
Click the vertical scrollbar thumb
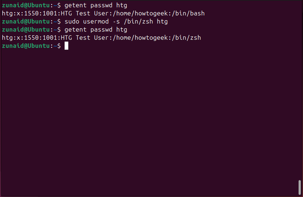point(299,187)
